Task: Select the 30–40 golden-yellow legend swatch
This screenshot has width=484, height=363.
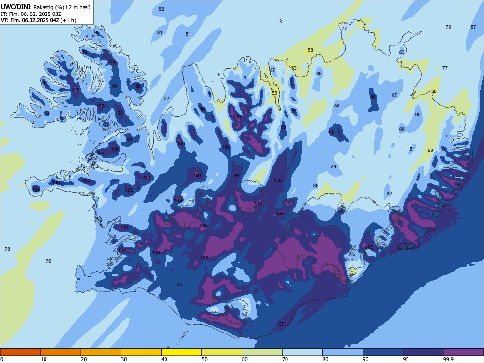Action: click(x=141, y=352)
